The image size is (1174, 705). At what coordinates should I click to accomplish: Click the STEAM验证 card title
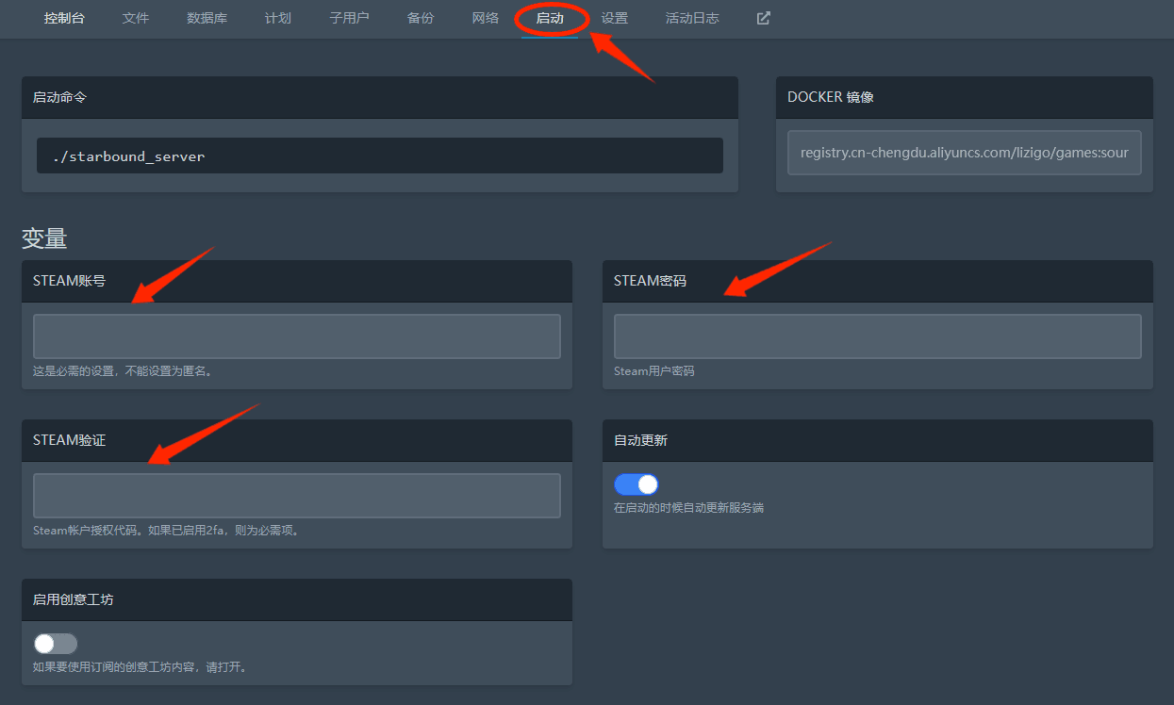[69, 440]
